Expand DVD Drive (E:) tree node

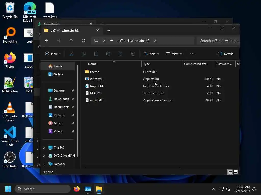(44, 156)
